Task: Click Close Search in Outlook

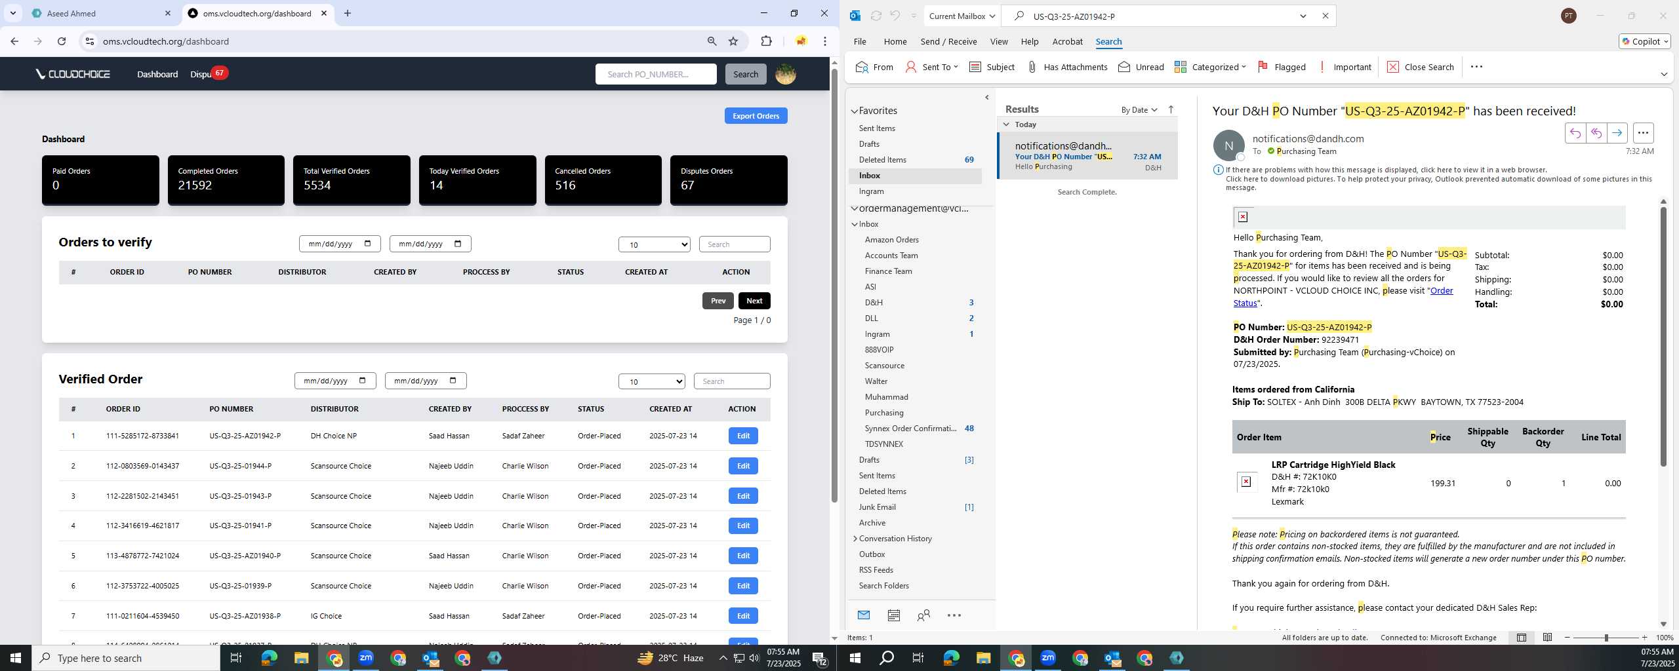Action: click(x=1421, y=67)
